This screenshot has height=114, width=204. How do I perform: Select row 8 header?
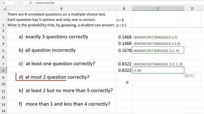pyautogui.click(x=4, y=70)
